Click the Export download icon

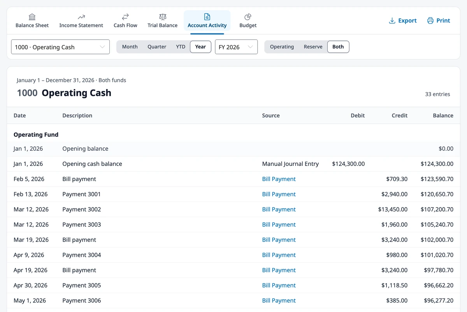coord(392,21)
